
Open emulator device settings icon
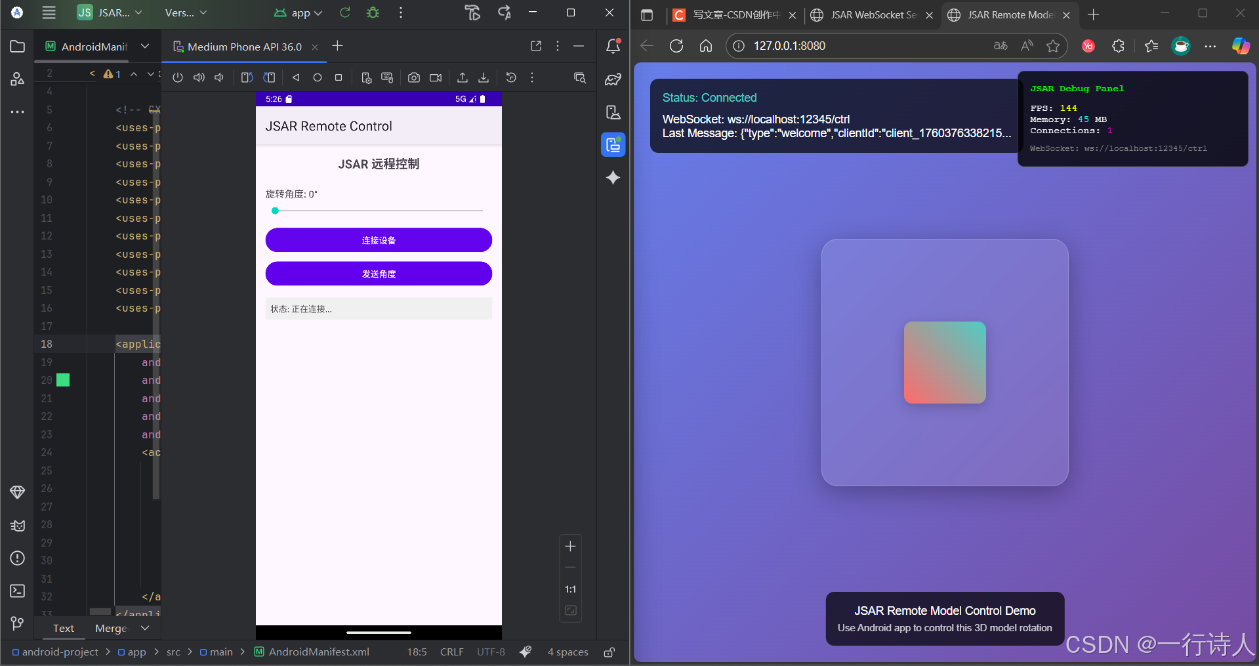(x=366, y=77)
